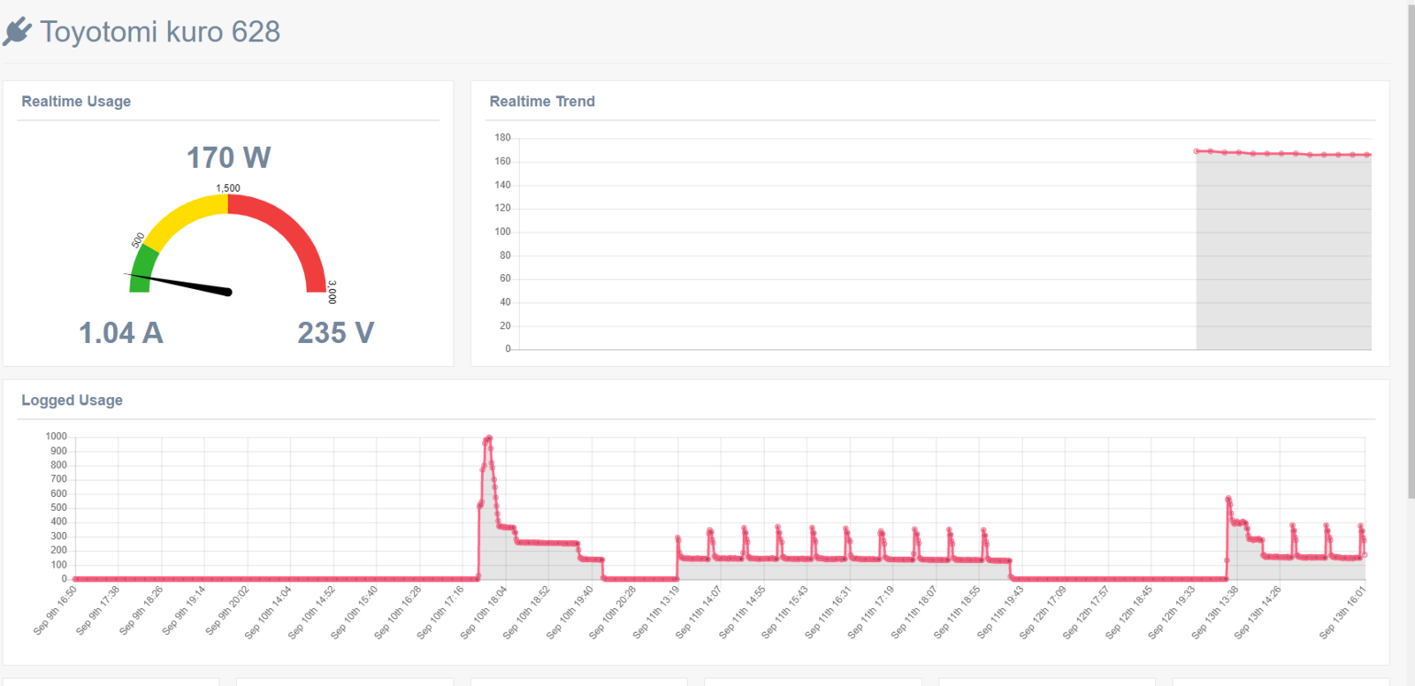The height and width of the screenshot is (686, 1415).
Task: Click the Sep 10th 18:04 time label
Action: [484, 612]
